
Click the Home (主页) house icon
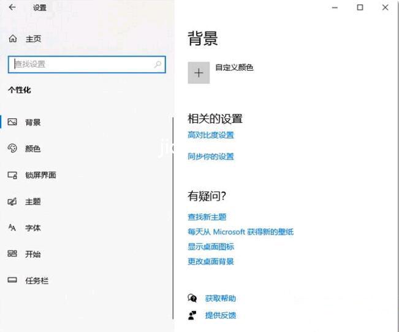click(12, 39)
